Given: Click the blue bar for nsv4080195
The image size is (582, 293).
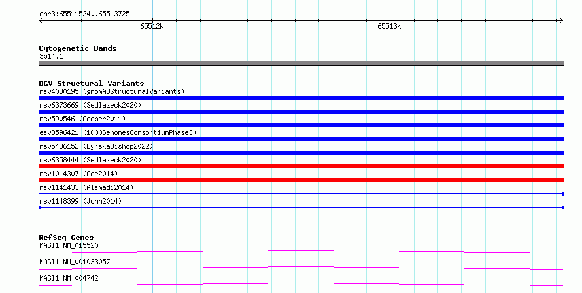Looking at the screenshot, I should tap(301, 98).
